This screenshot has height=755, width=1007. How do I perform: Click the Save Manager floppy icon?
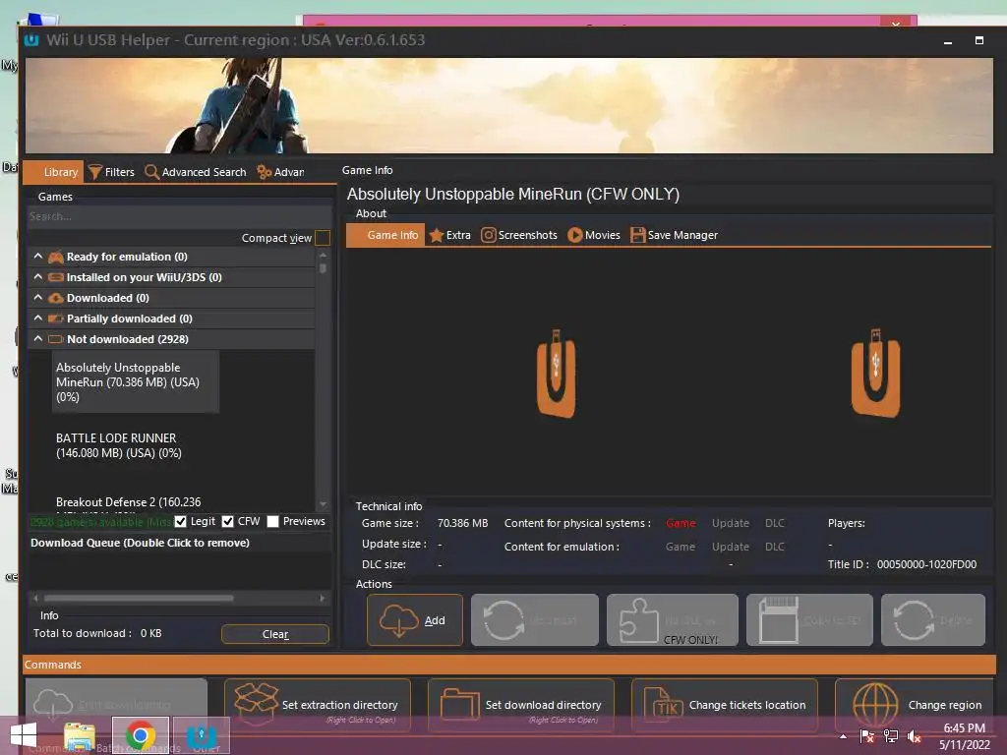tap(637, 235)
